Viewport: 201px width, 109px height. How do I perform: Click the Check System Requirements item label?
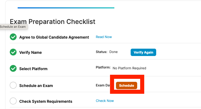[46, 101]
